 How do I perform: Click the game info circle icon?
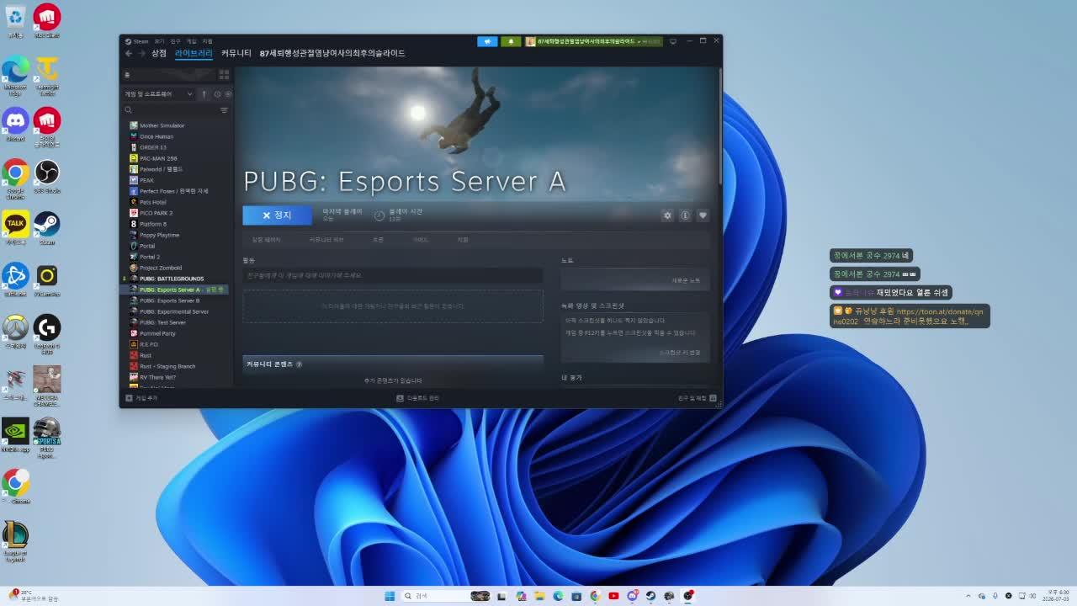point(685,215)
